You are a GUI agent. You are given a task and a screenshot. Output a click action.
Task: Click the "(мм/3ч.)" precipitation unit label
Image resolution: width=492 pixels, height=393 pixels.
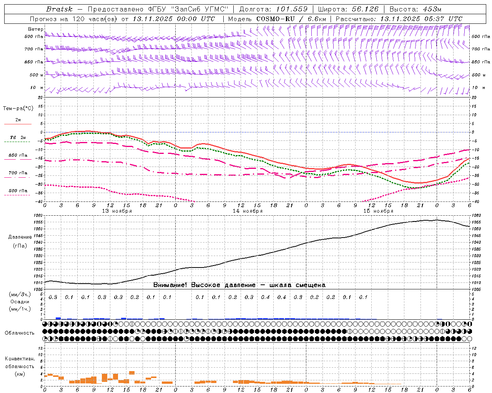[x=20, y=294]
